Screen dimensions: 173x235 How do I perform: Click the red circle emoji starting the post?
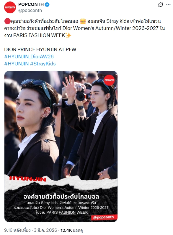[7, 21]
